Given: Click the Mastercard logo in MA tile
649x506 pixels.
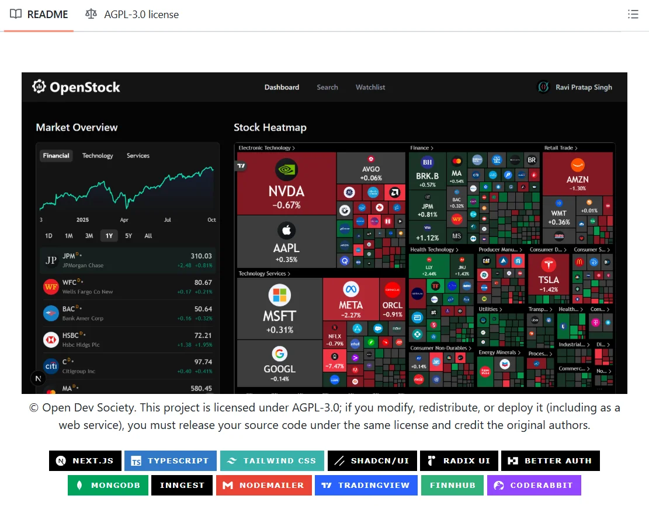Looking at the screenshot, I should [x=457, y=161].
